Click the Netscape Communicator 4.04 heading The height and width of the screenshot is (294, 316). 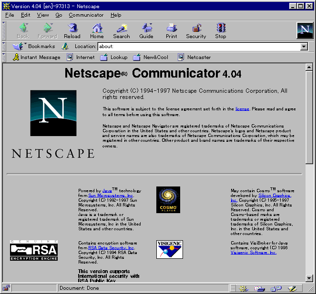pyautogui.click(x=153, y=73)
